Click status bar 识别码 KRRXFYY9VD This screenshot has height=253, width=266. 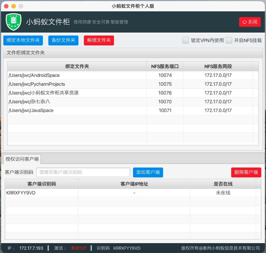(x=118, y=248)
